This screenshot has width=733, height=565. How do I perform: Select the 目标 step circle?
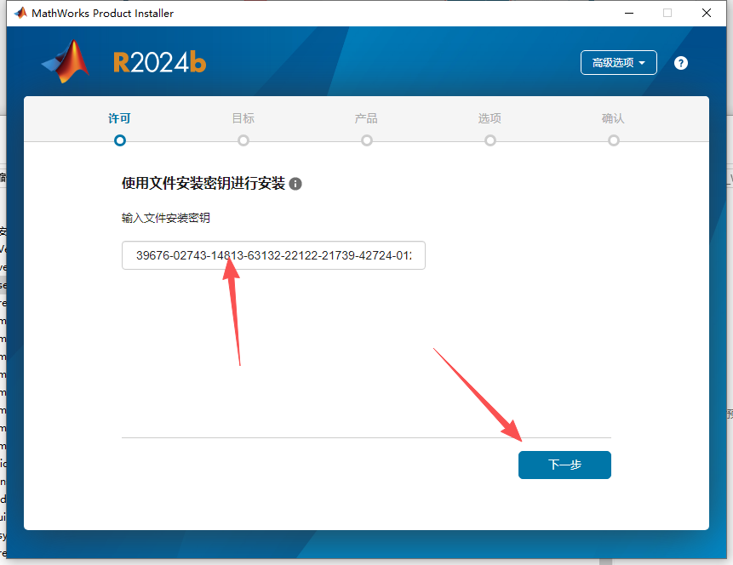coord(243,140)
